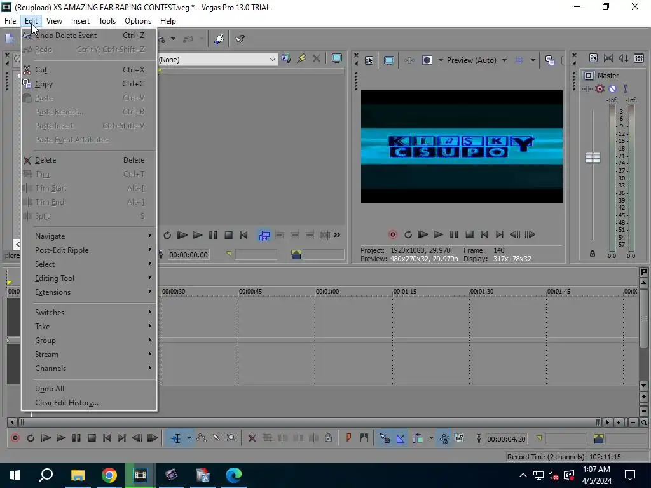The image size is (651, 488).
Task: Open the Help menu
Action: coord(168,21)
